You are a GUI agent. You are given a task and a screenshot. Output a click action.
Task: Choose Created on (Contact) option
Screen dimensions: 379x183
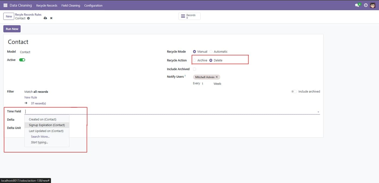click(47, 119)
